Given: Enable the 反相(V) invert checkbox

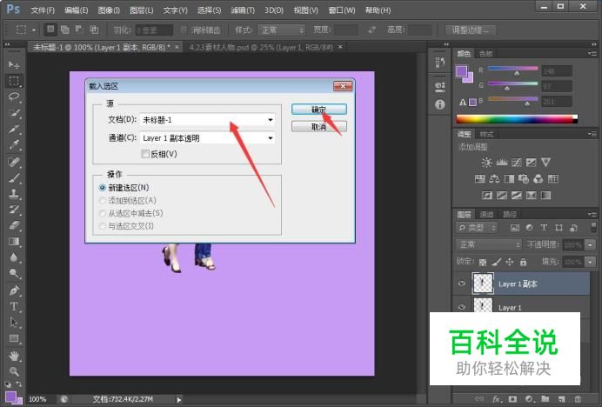Looking at the screenshot, I should [146, 154].
